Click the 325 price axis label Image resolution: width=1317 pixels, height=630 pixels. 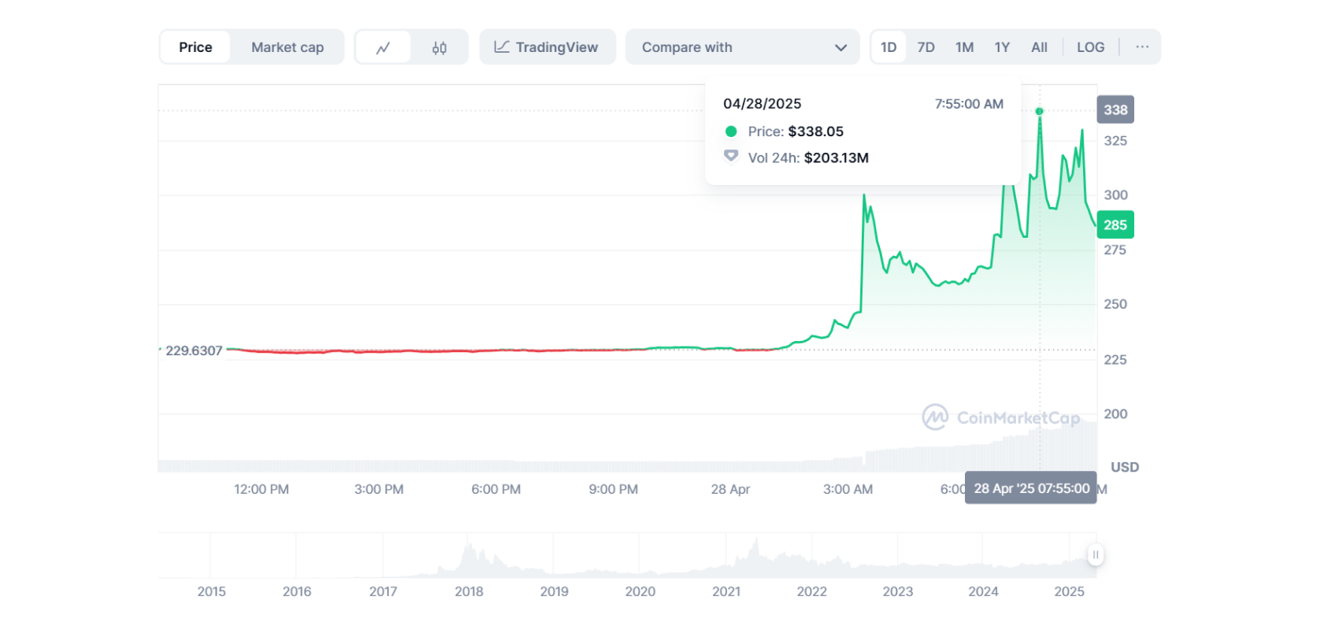(1115, 141)
